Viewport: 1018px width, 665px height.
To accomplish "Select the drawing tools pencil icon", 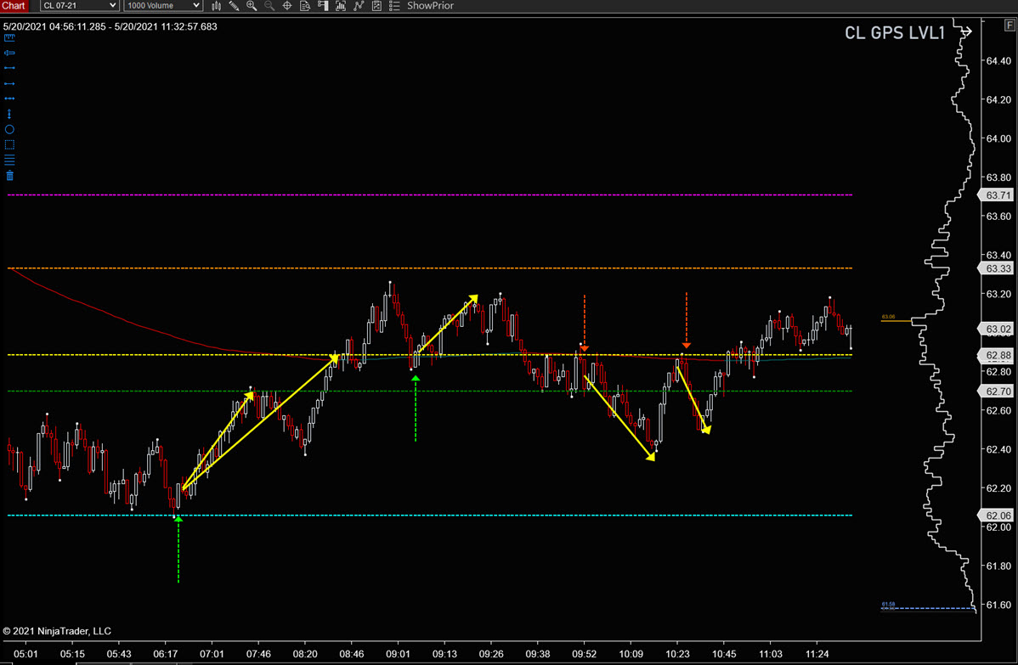I will click(x=234, y=6).
